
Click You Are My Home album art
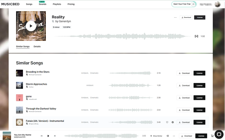(x=7, y=136)
